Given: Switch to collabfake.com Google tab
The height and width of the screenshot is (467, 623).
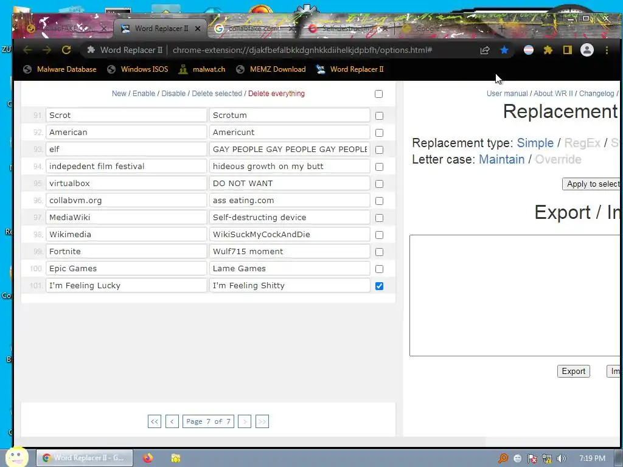Looking at the screenshot, I should pyautogui.click(x=254, y=29).
